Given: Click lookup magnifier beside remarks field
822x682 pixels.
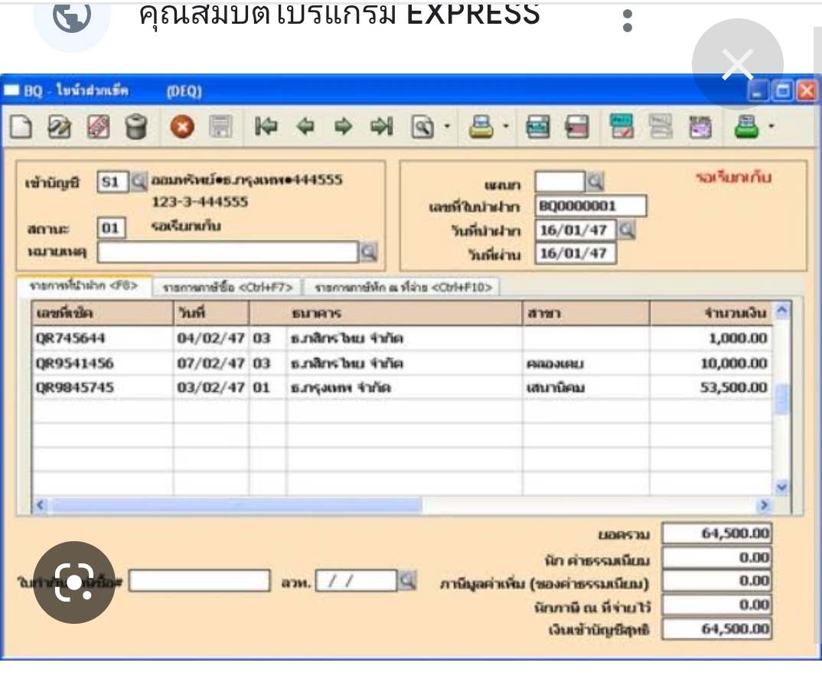Looking at the screenshot, I should 369,252.
